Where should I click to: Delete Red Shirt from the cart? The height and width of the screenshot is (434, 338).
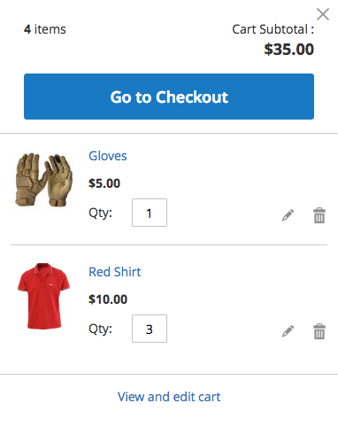pos(319,331)
